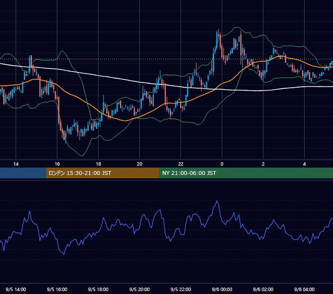Select the 18 hour label on time axis
Screen dimensions: 333x294
coord(98,164)
